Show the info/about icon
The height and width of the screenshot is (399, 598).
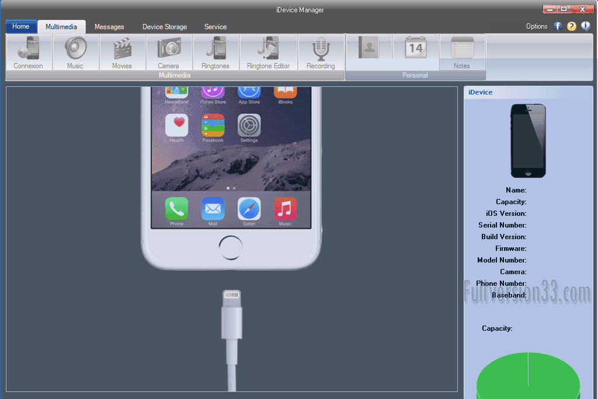tap(585, 26)
